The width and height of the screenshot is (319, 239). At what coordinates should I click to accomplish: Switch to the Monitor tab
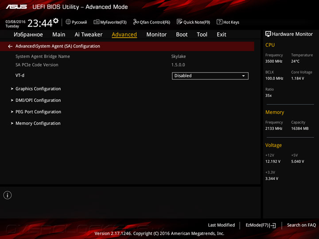click(x=156, y=35)
